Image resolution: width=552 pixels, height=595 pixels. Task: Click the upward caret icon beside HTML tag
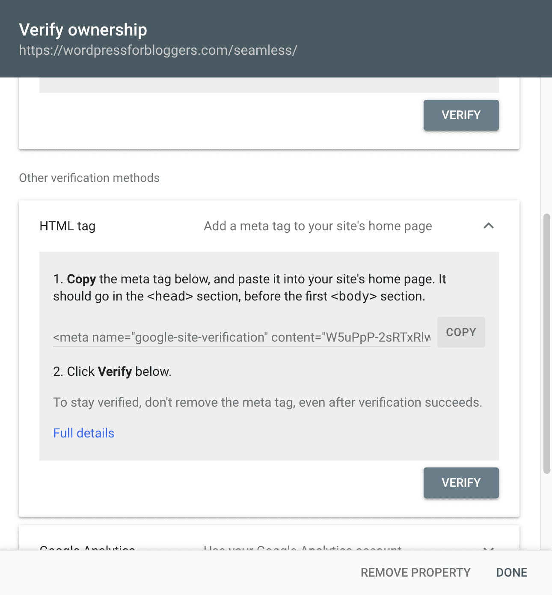point(489,226)
